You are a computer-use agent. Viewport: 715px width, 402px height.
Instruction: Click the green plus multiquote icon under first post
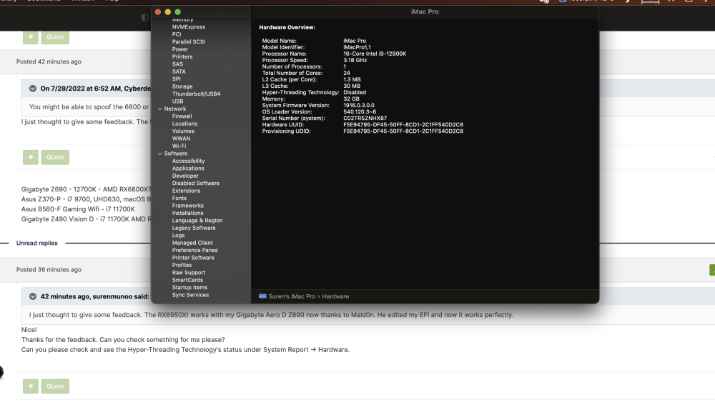(31, 37)
